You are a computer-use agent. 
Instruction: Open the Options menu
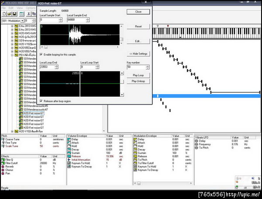(x=31, y=8)
